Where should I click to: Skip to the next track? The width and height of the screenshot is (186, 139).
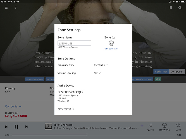click(27, 126)
